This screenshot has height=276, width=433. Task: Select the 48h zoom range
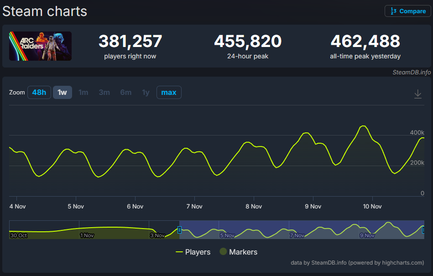coord(39,93)
